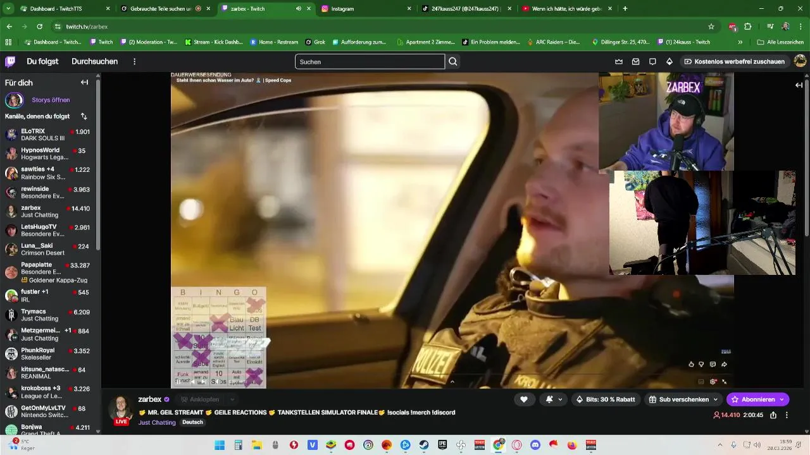Open the whispers chat bubble icon
Screen dimensions: 810x455
pyautogui.click(x=652, y=61)
